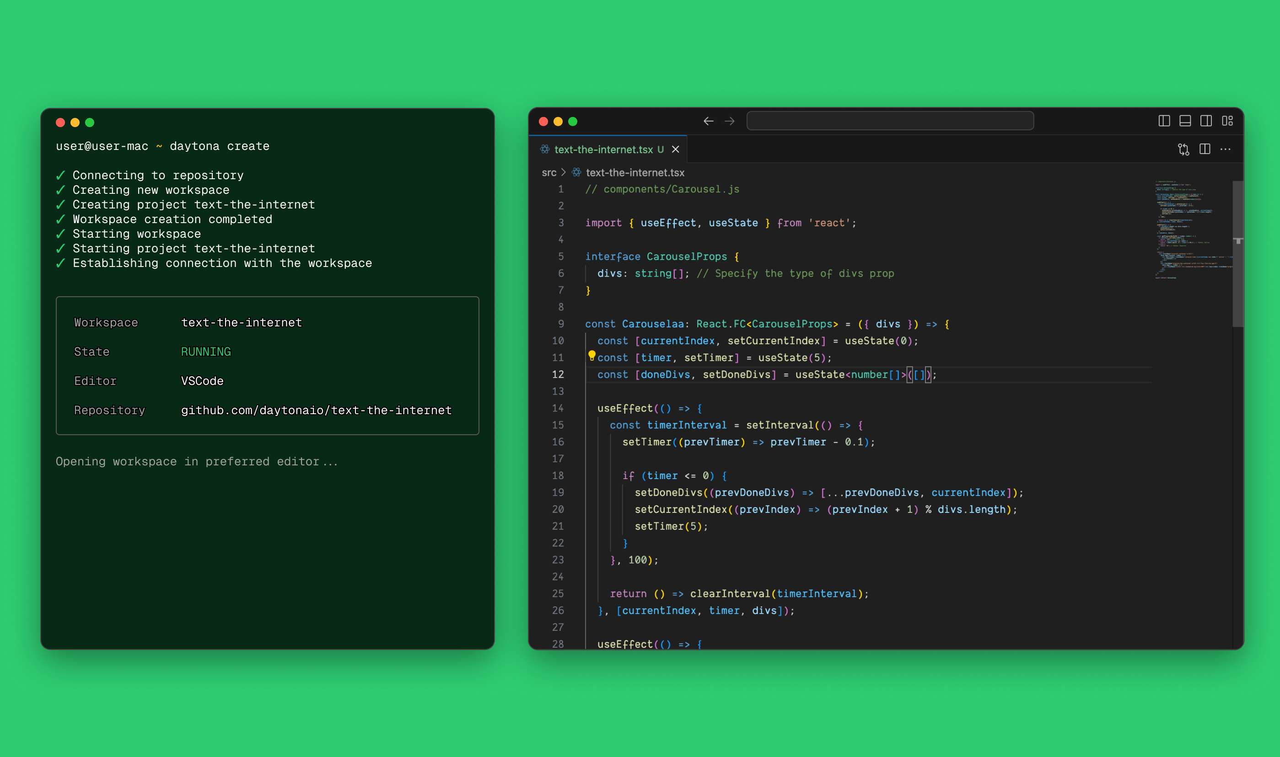
Task: Toggle secondary sidebar layout icon
Action: click(1205, 121)
